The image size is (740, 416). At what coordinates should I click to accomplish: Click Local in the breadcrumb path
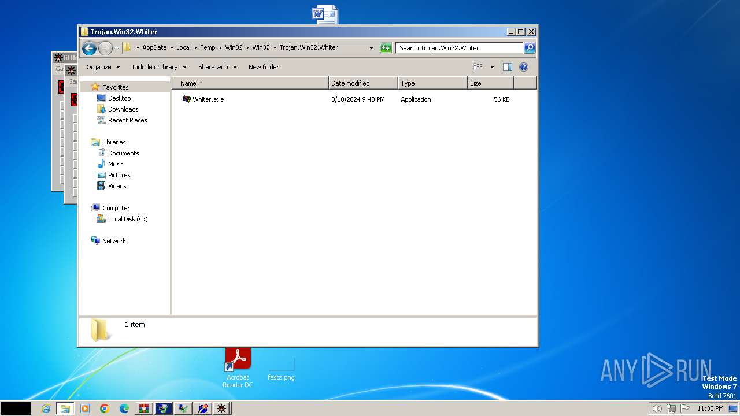click(183, 48)
